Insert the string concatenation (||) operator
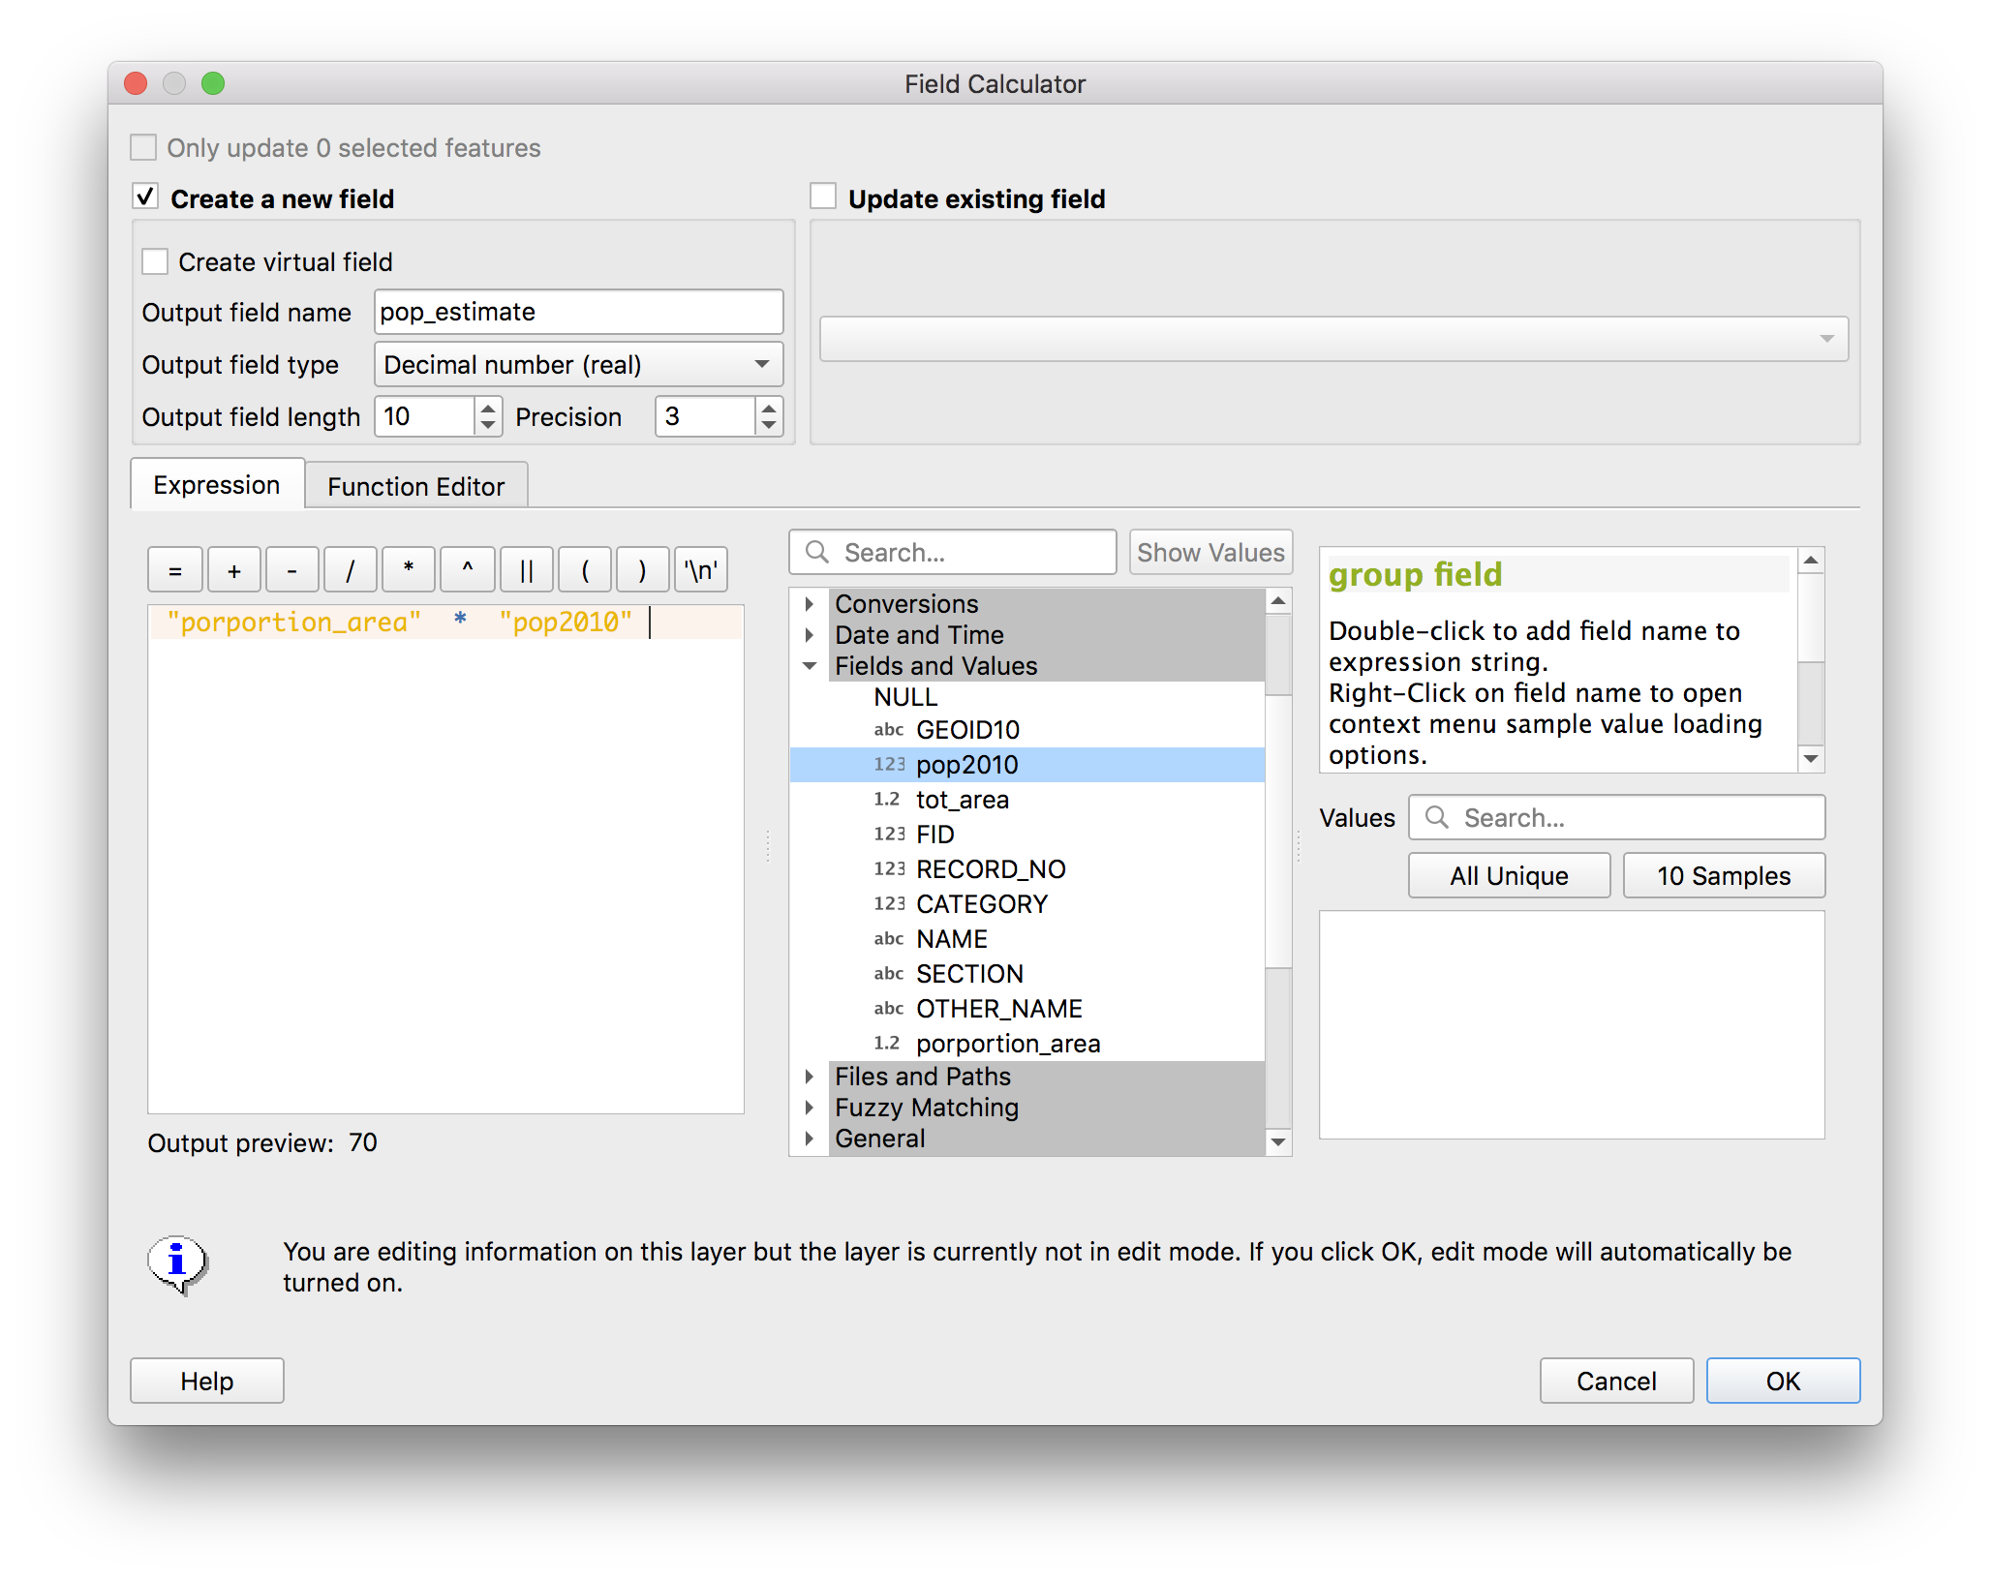1991x1580 pixels. tap(526, 570)
